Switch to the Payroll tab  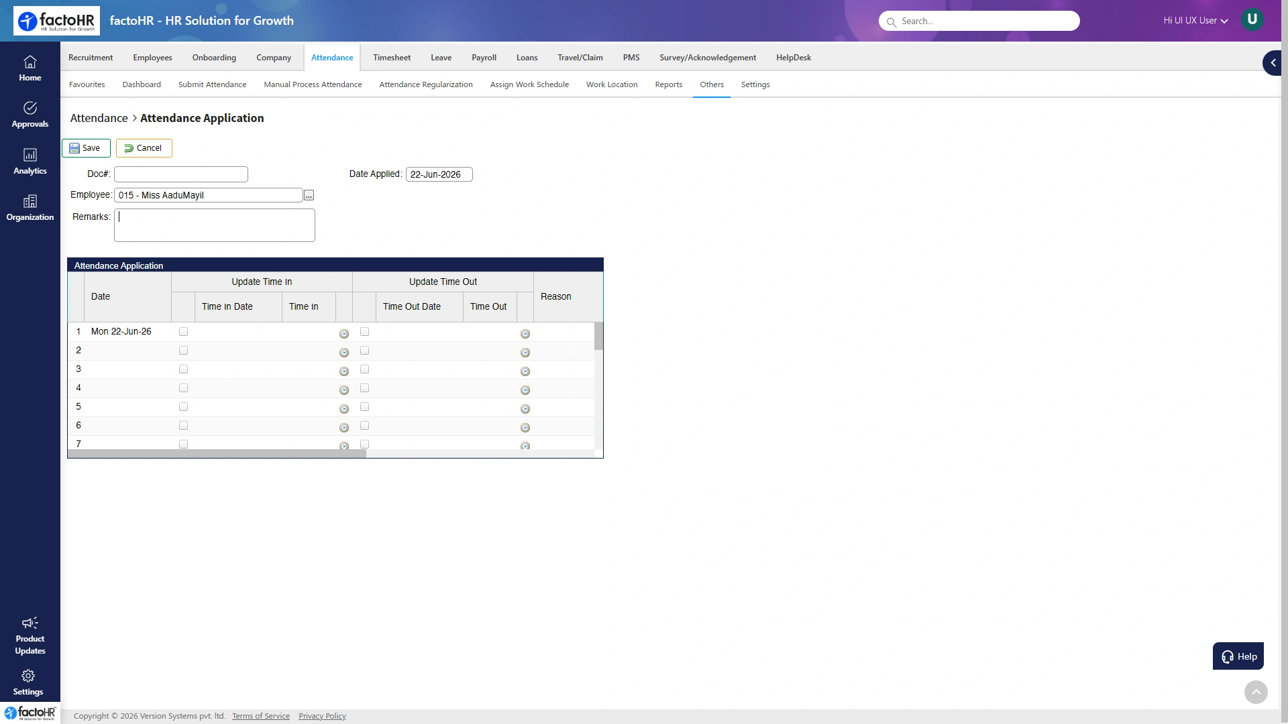(484, 58)
